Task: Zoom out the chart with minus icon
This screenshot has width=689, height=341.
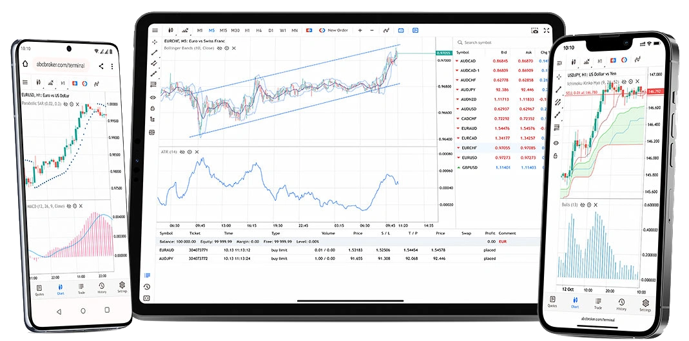Action: click(371, 30)
